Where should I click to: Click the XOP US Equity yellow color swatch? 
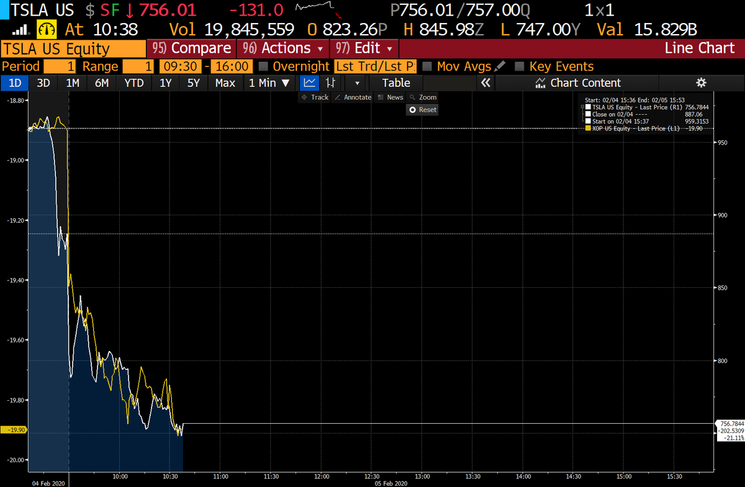(588, 128)
